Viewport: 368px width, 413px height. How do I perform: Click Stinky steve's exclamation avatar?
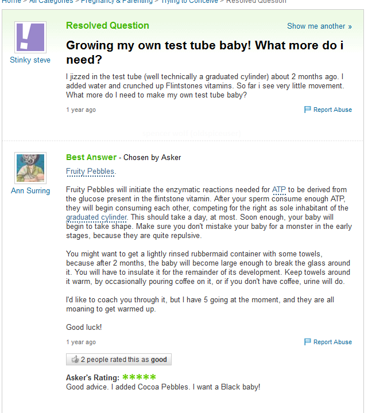click(x=30, y=37)
